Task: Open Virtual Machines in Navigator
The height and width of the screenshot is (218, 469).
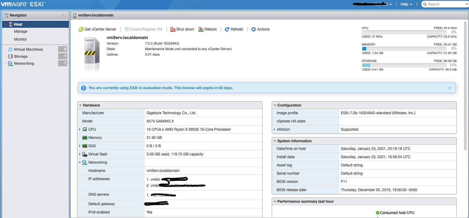Action: (28, 49)
